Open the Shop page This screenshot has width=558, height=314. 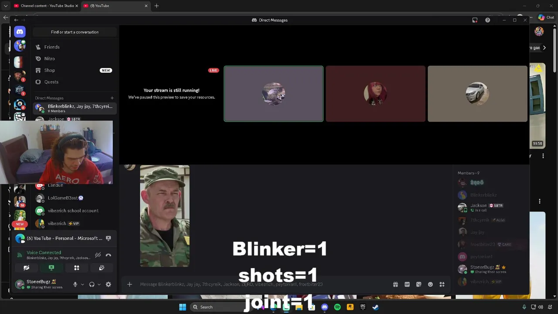point(75,70)
